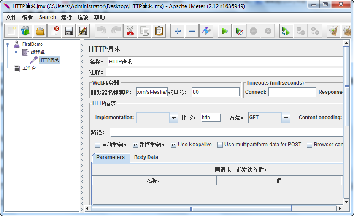Viewport: 354px width, 216px height.
Task: Select the 工作台 tree item
Action: 29,68
